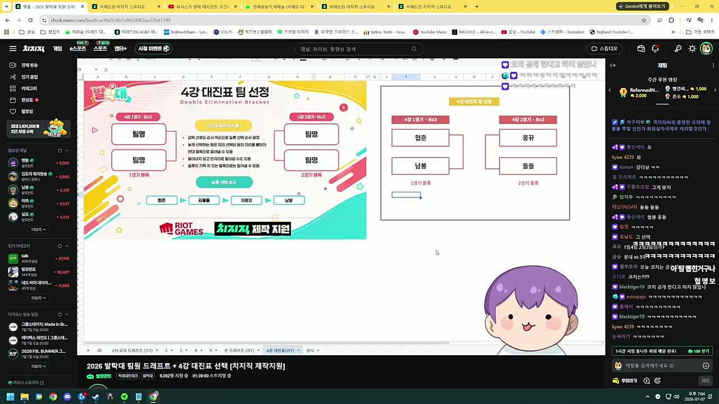Open the cheese wallet icon
This screenshot has height=404, width=719.
[641, 49]
